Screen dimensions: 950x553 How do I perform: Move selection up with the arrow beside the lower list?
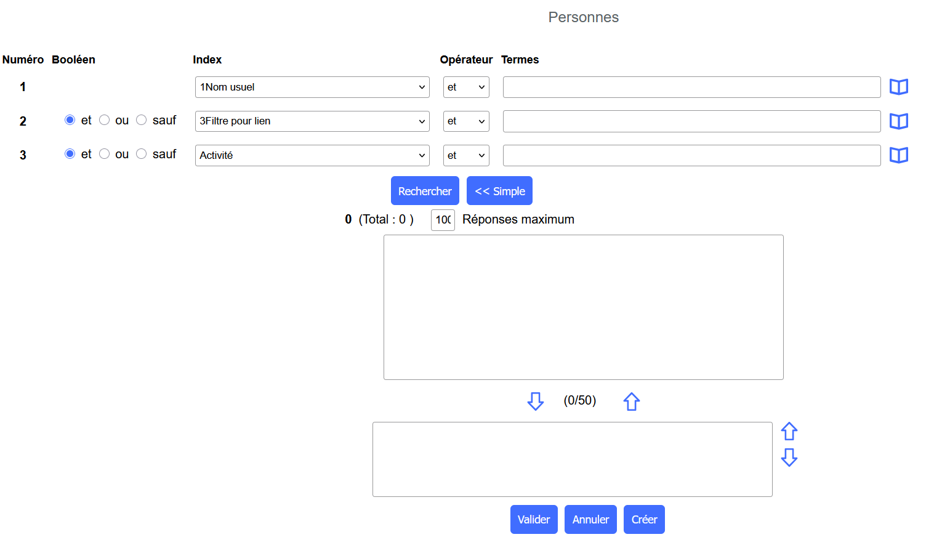coord(789,431)
